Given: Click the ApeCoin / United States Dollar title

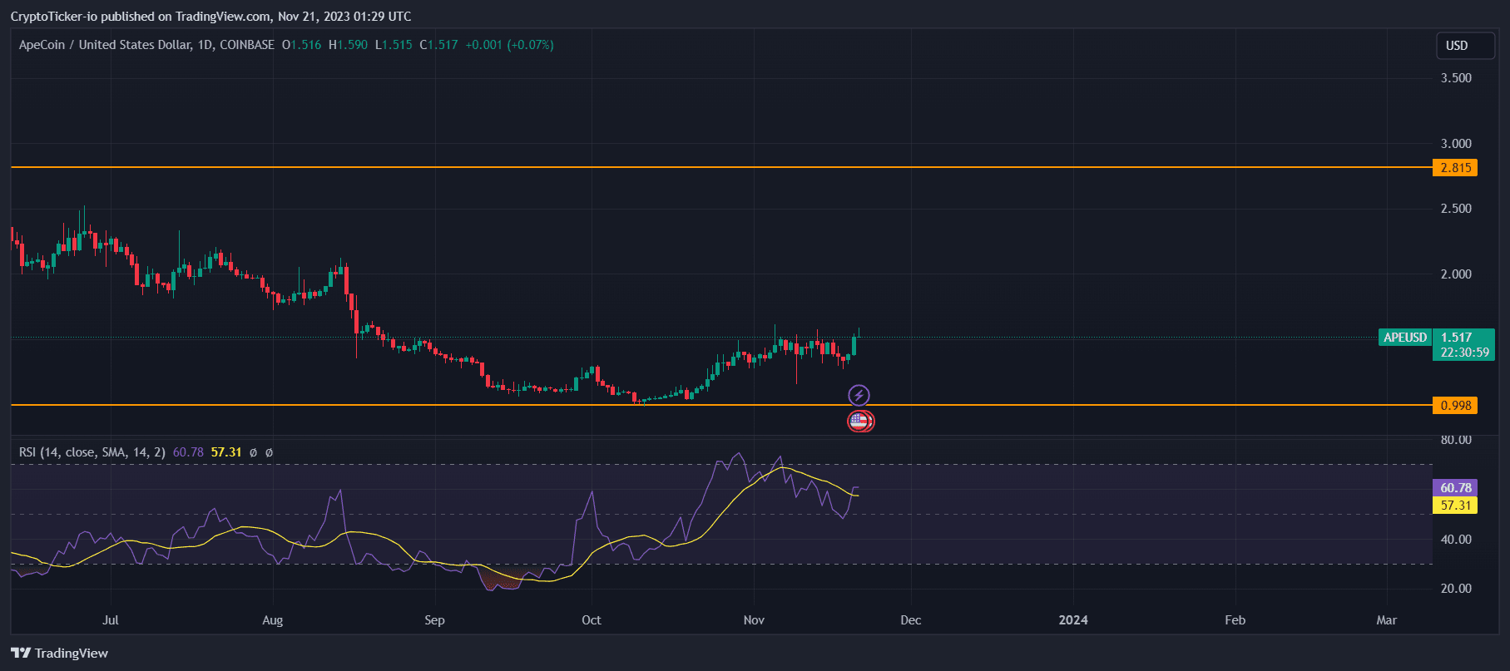Looking at the screenshot, I should pos(146,45).
